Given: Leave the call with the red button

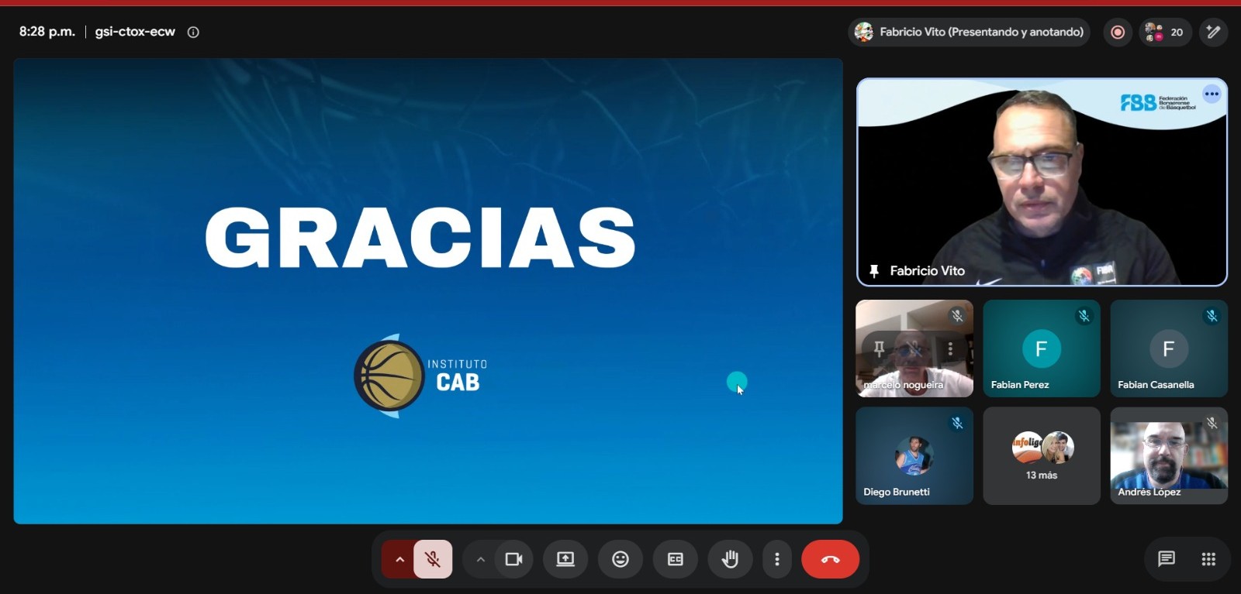Looking at the screenshot, I should [x=830, y=559].
